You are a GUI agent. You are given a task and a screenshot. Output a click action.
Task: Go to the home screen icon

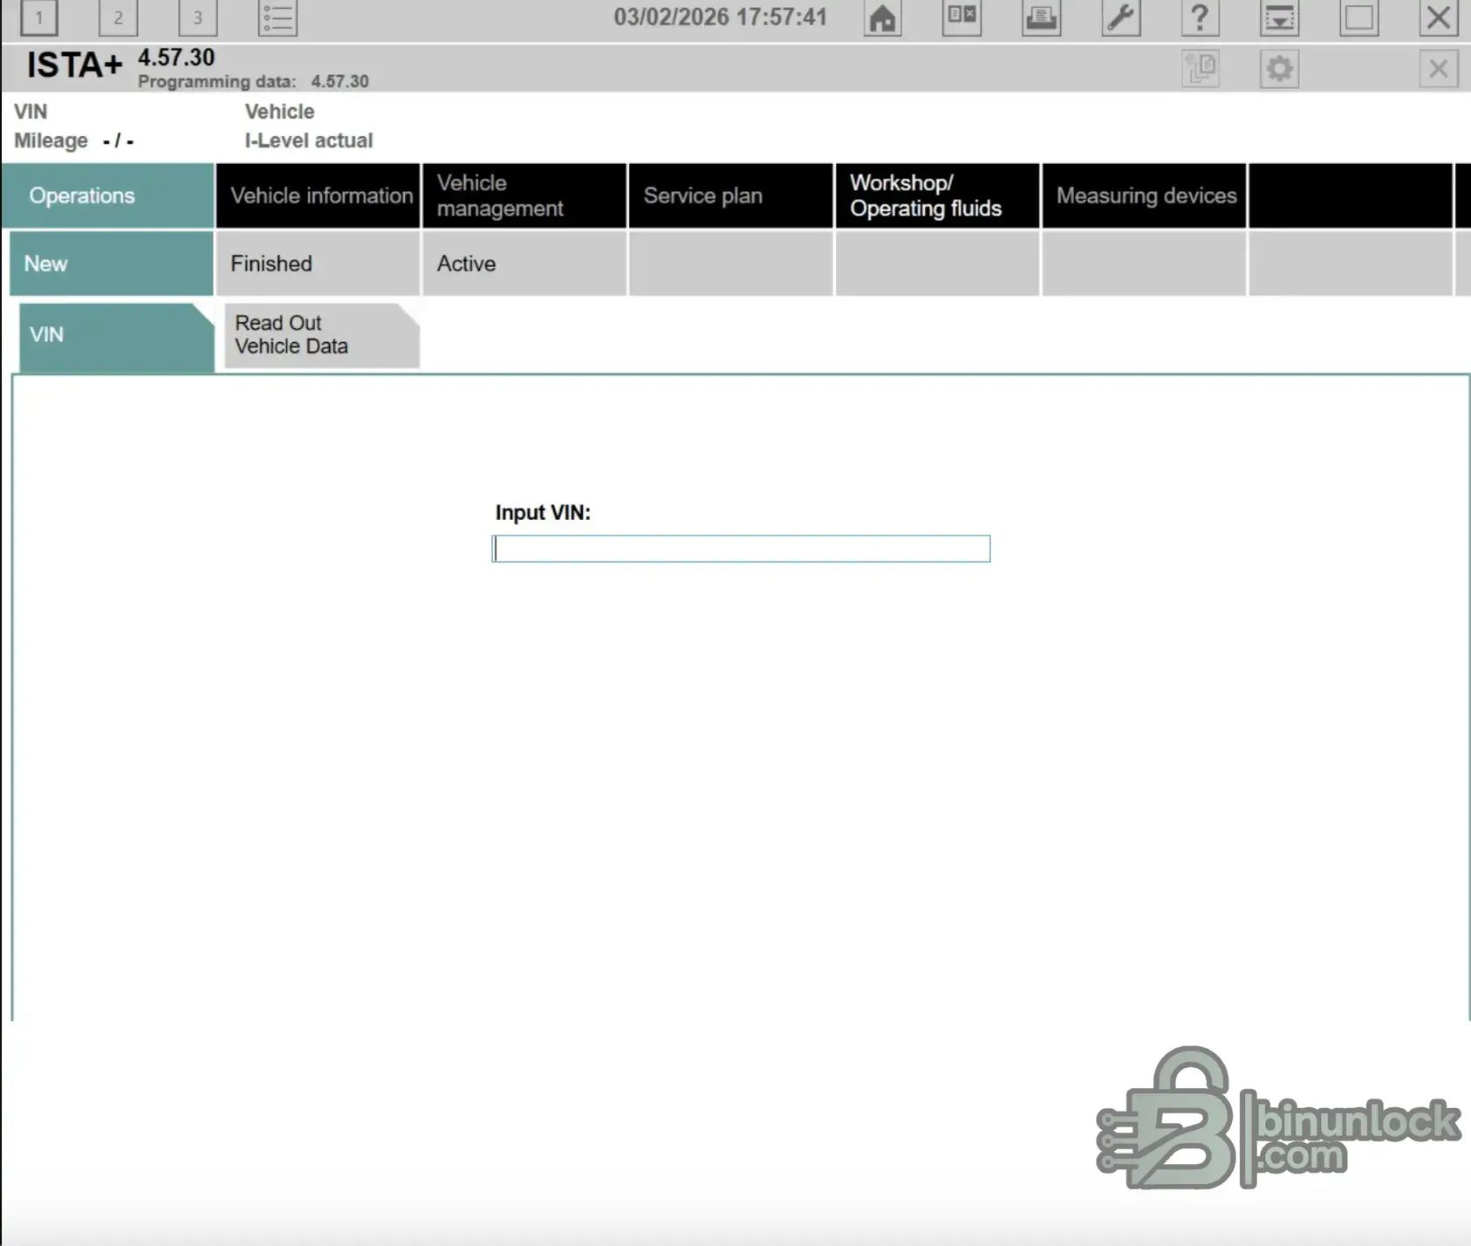tap(882, 17)
